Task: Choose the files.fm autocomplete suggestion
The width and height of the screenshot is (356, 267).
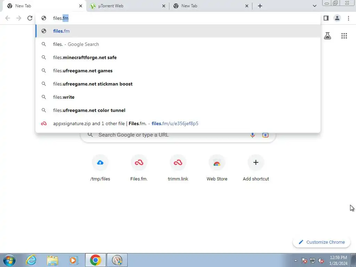Action: click(x=178, y=31)
